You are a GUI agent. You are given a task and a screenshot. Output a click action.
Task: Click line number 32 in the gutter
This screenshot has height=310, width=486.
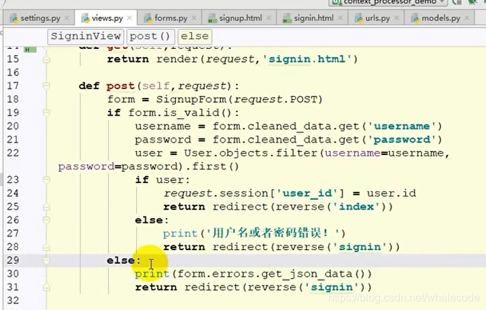[x=13, y=300]
